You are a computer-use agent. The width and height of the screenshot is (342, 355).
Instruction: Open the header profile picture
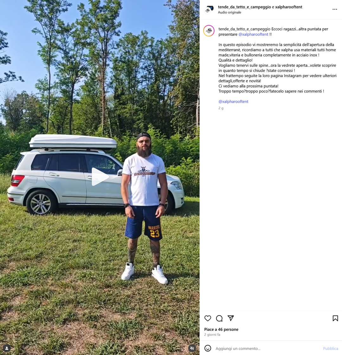coord(209,10)
